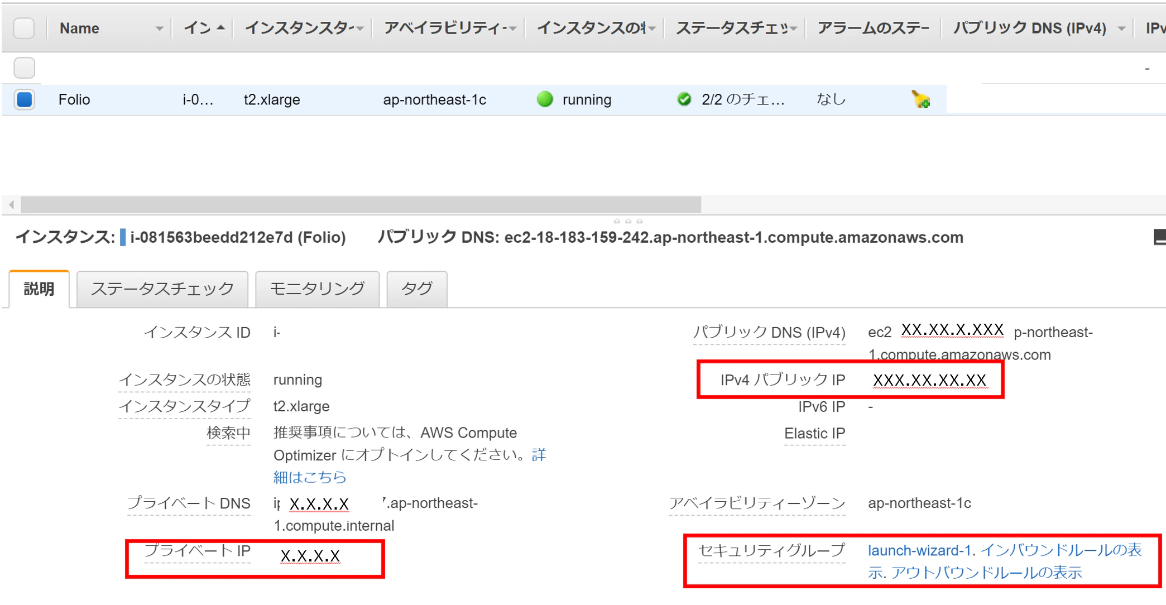This screenshot has height=605, width=1166.
Task: Click the pane resize handle dots
Action: point(628,221)
